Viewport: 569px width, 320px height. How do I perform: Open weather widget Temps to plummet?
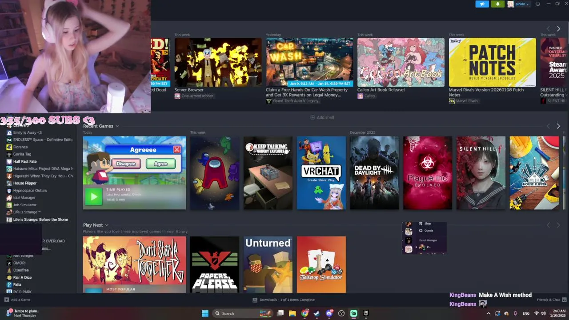pyautogui.click(x=23, y=313)
